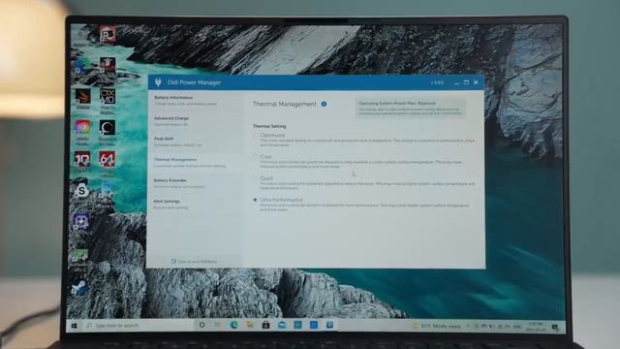Open the Windows Start menu

74,326
